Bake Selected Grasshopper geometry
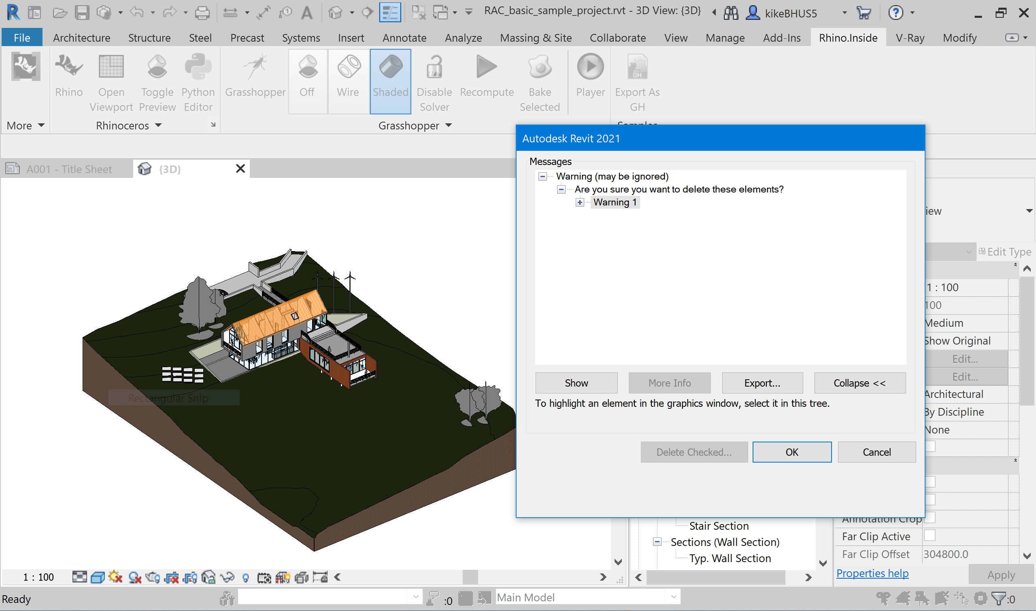The width and height of the screenshot is (1036, 611). 539,82
